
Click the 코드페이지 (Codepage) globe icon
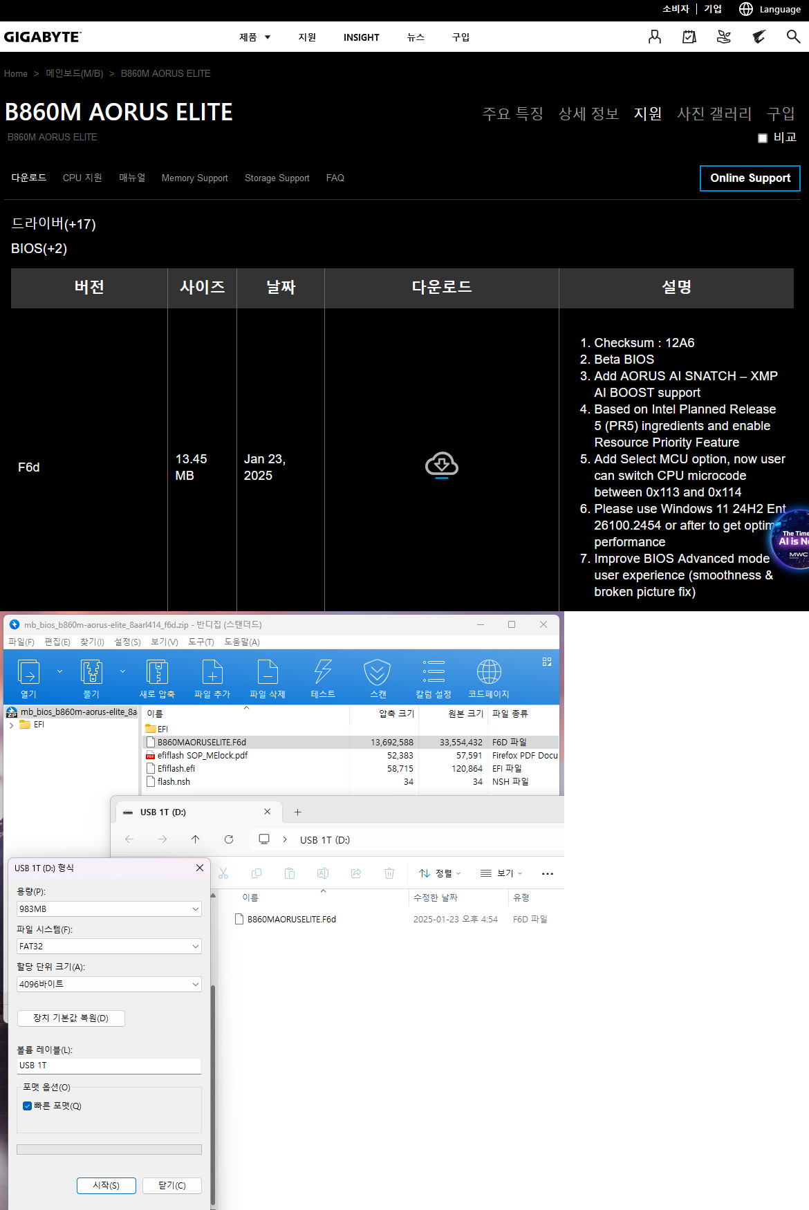489,672
